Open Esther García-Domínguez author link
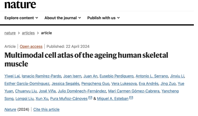Screen dimensions: 198x116 [x=27, y=84]
